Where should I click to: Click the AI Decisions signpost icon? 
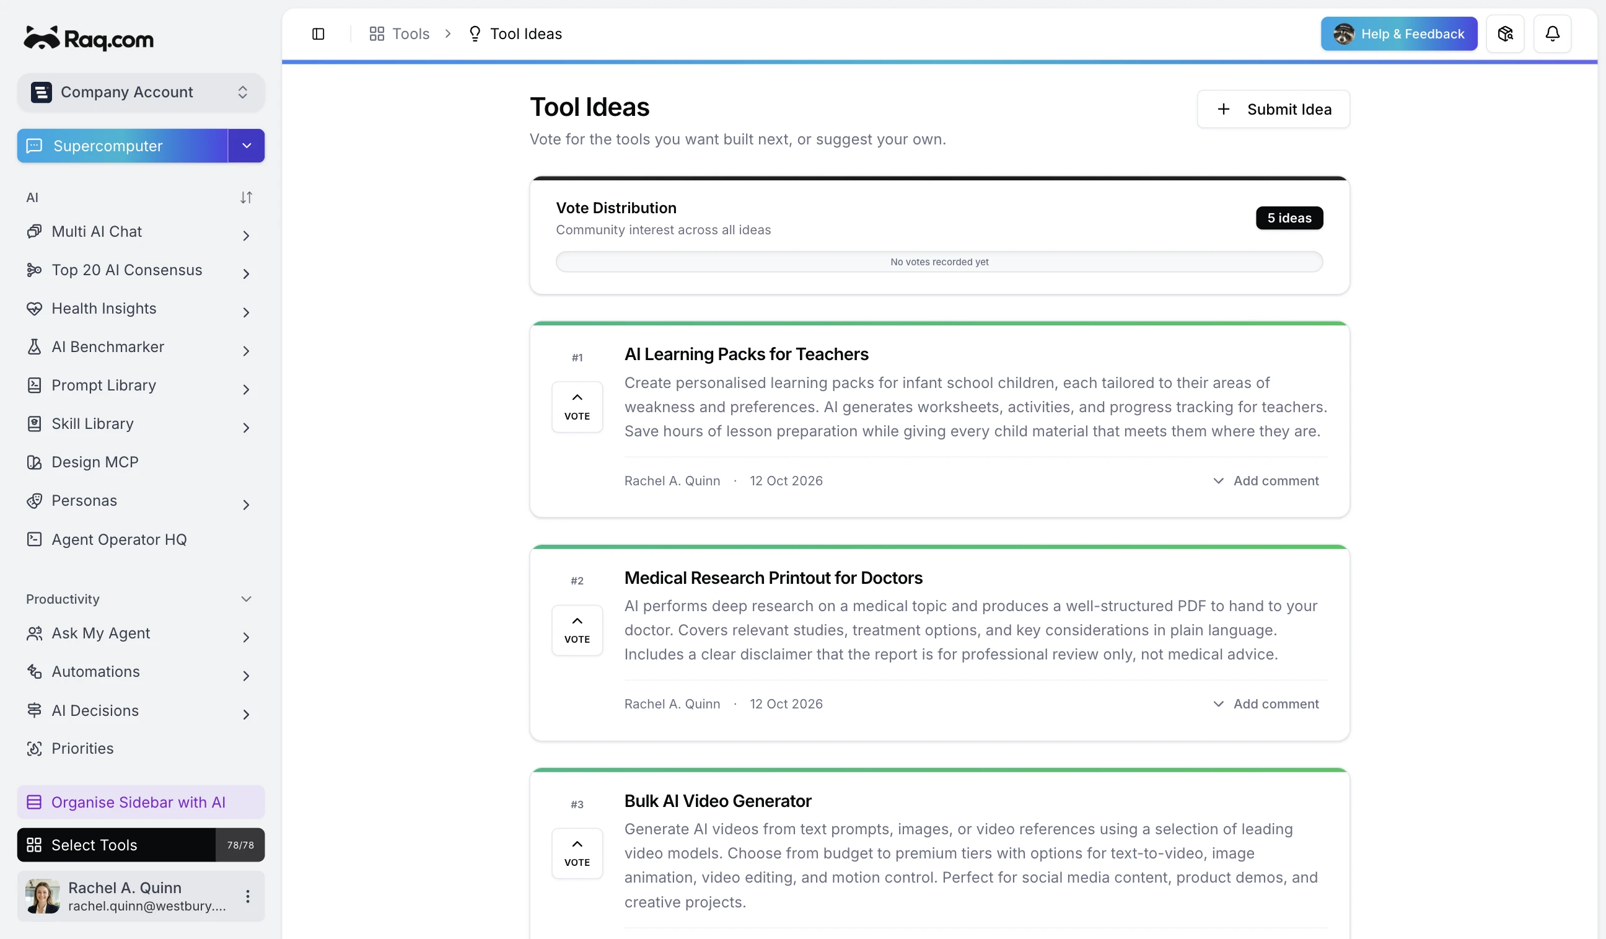(35, 710)
